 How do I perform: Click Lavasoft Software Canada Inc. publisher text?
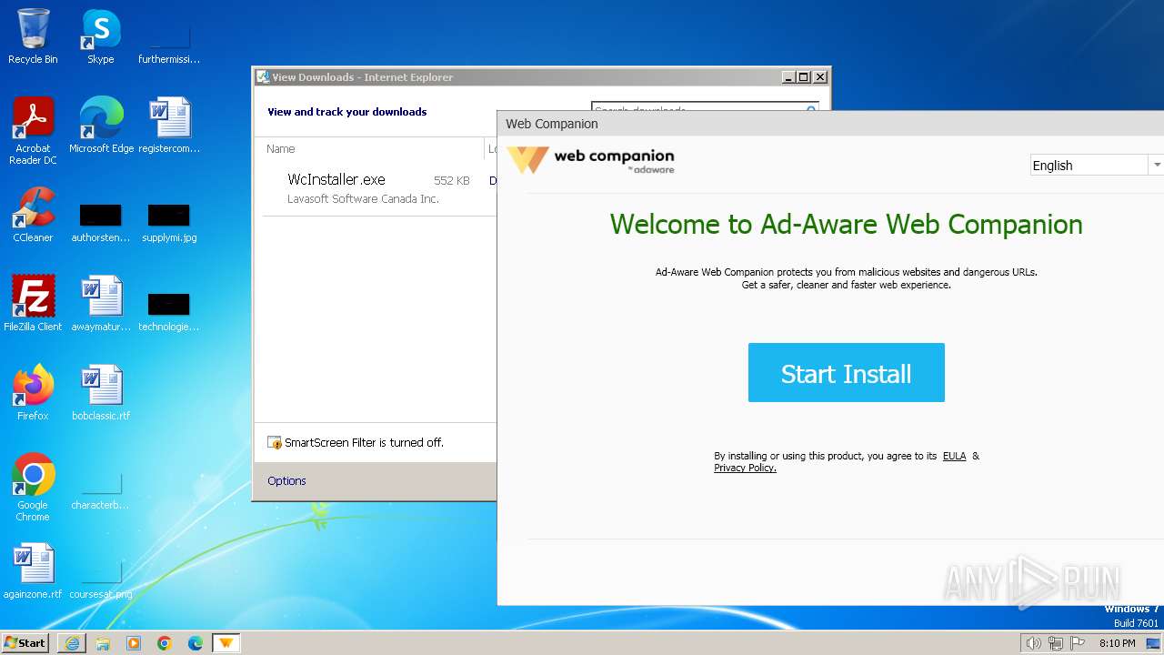[363, 198]
